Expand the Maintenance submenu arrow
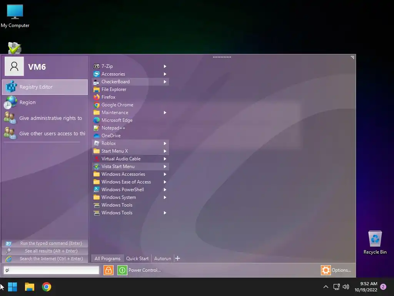394x296 pixels. [165, 113]
